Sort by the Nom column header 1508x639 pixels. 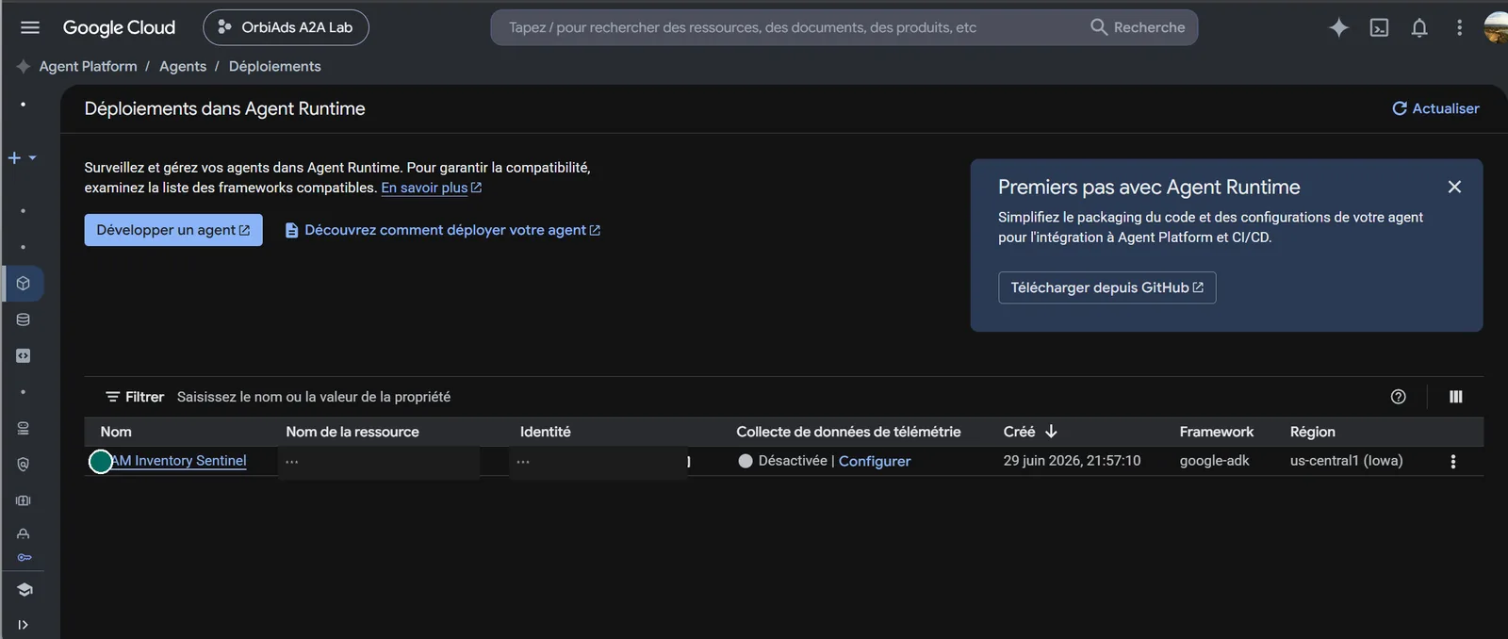pos(116,432)
